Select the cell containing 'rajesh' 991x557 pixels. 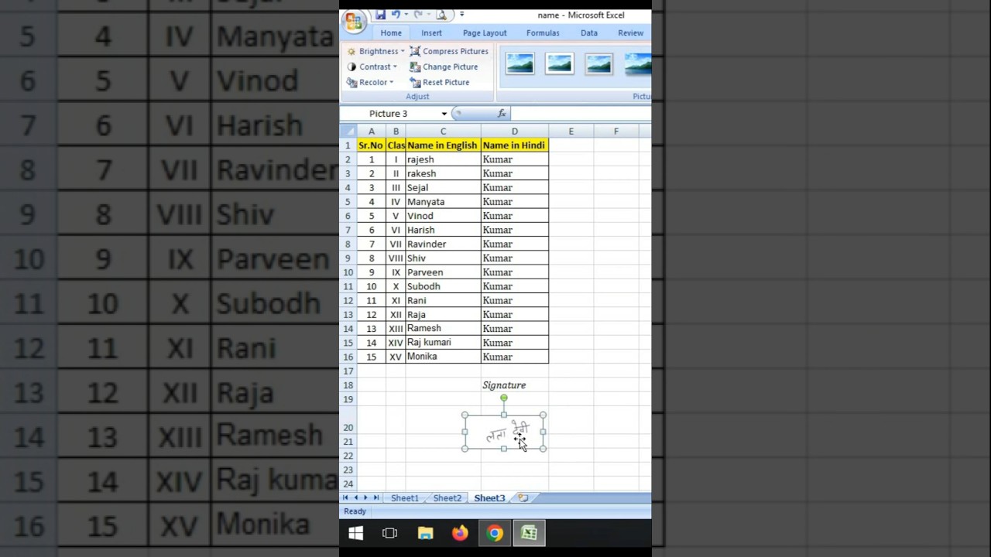click(x=443, y=159)
